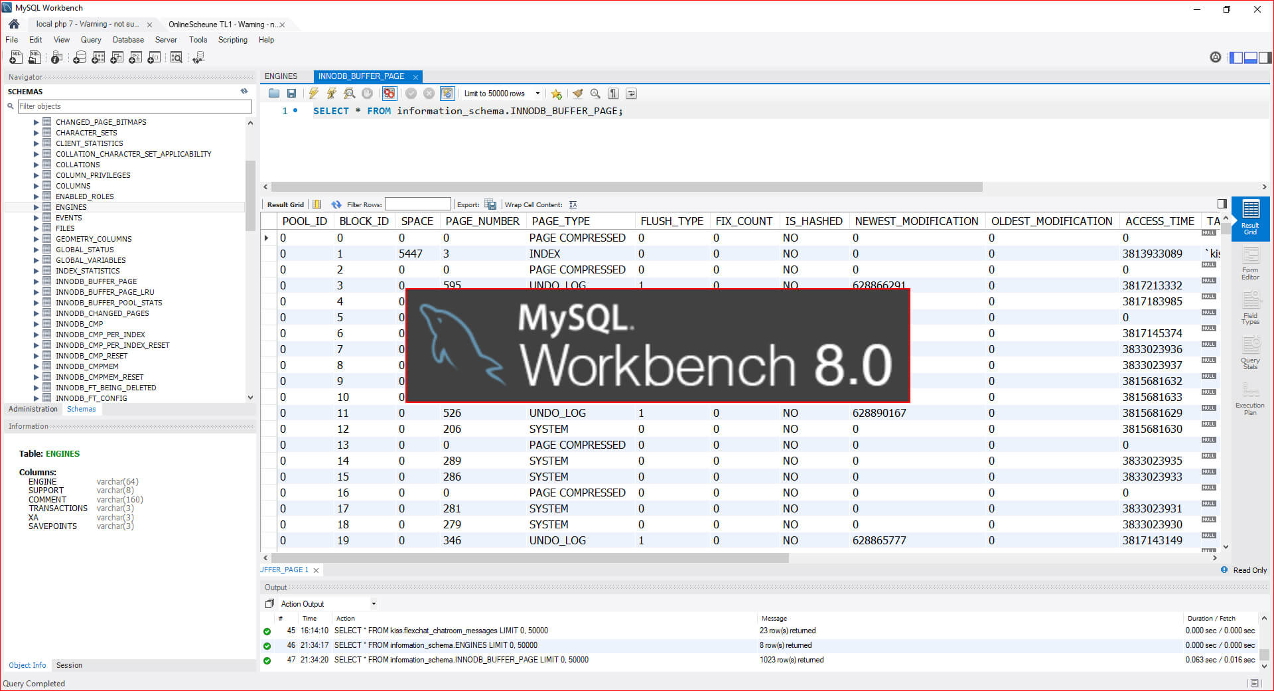This screenshot has width=1274, height=691.
Task: Sort results by the PAGE_TYPE column header
Action: click(x=561, y=221)
